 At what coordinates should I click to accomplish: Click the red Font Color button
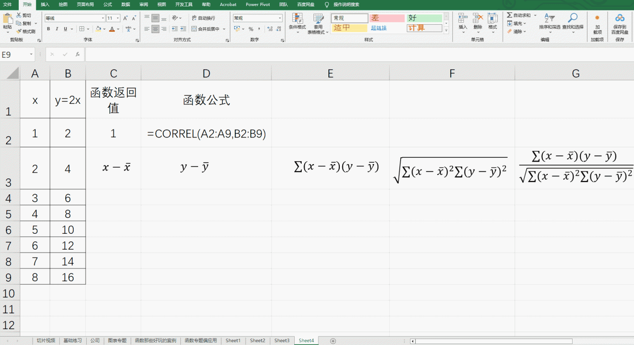click(x=112, y=29)
